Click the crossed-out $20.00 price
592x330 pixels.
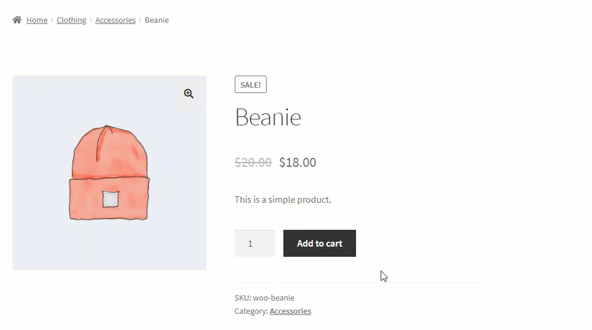(x=253, y=162)
